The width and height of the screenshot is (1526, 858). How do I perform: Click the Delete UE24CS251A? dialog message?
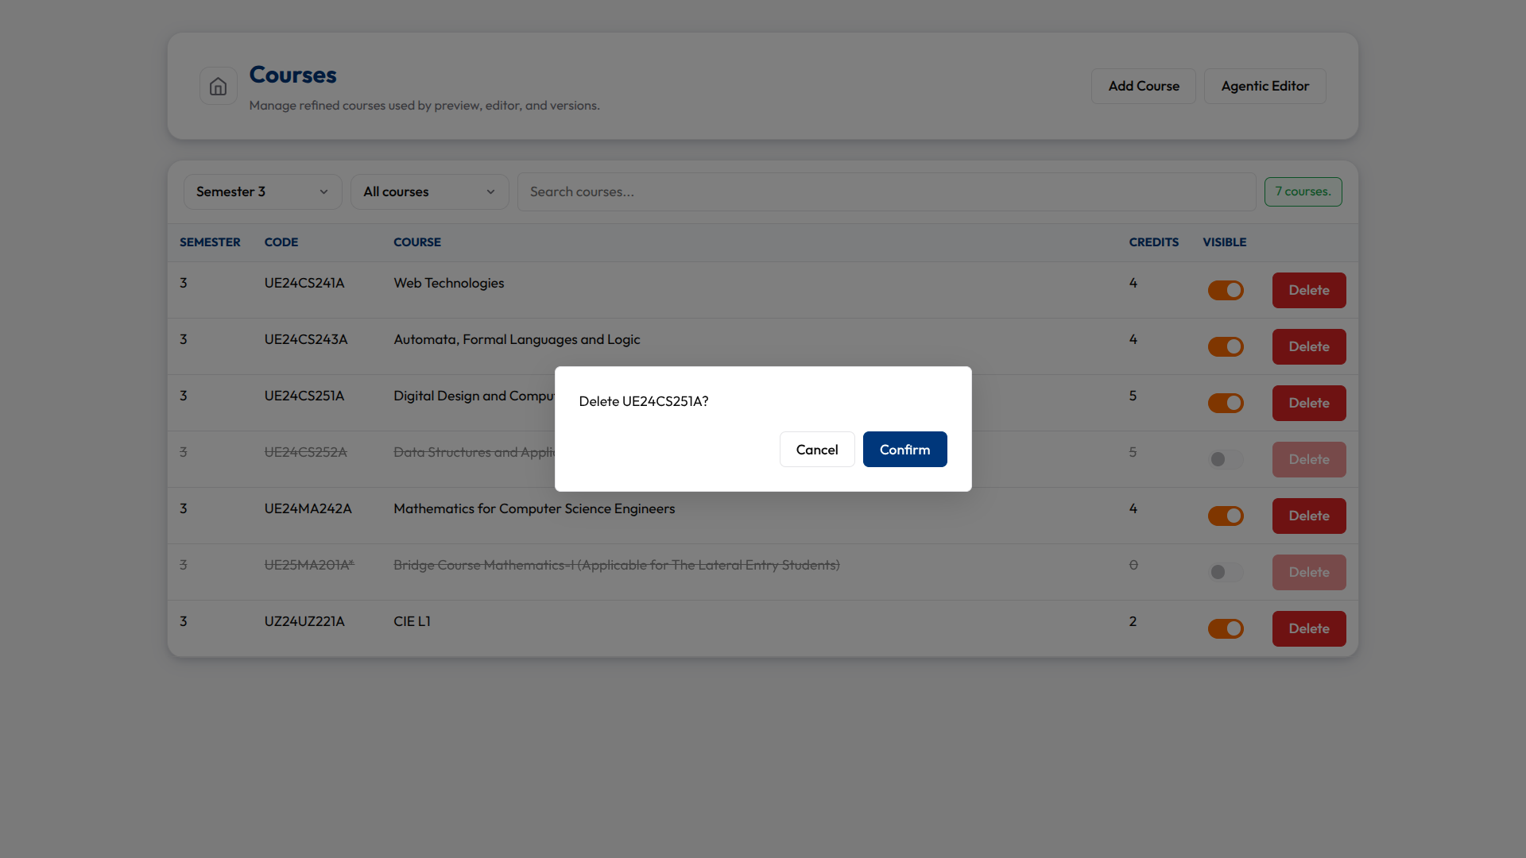[644, 401]
